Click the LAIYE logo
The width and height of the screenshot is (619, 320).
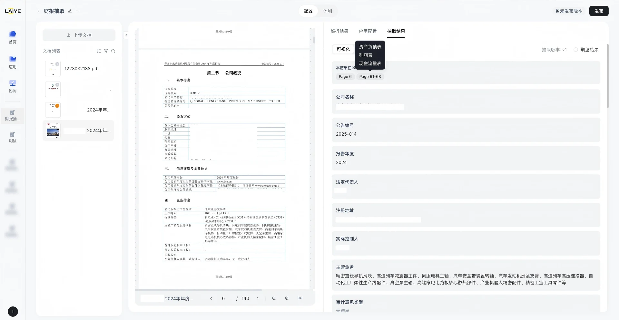click(x=13, y=11)
